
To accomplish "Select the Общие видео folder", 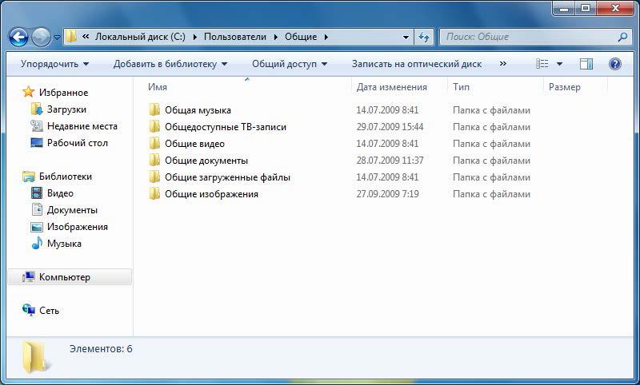I will coord(194,144).
